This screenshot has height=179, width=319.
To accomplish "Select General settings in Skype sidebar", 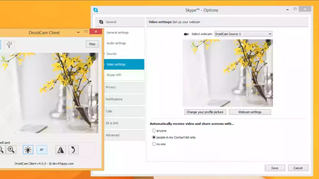I will [117, 33].
